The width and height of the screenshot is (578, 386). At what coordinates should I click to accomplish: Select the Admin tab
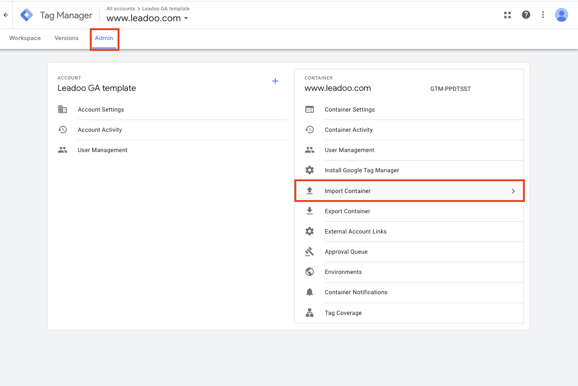point(104,38)
